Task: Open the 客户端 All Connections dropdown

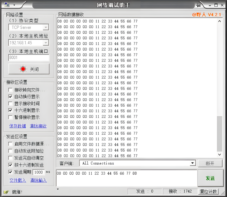Action: [x=192, y=163]
